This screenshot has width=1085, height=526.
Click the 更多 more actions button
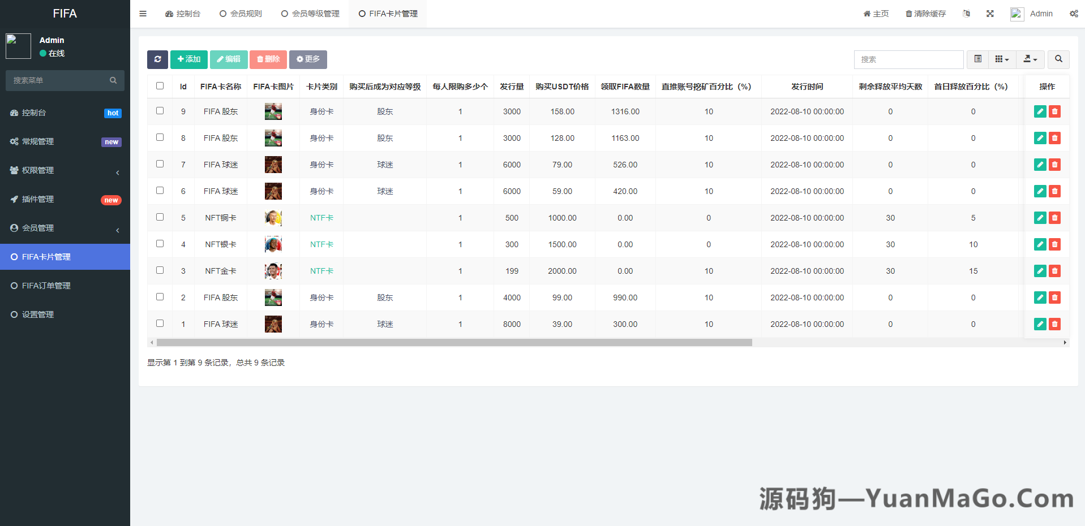(x=308, y=59)
